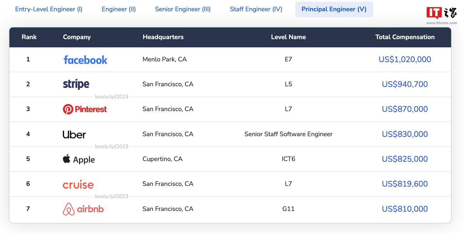Click the Menlo Park, CA cell
This screenshot has width=464, height=233.
click(165, 59)
